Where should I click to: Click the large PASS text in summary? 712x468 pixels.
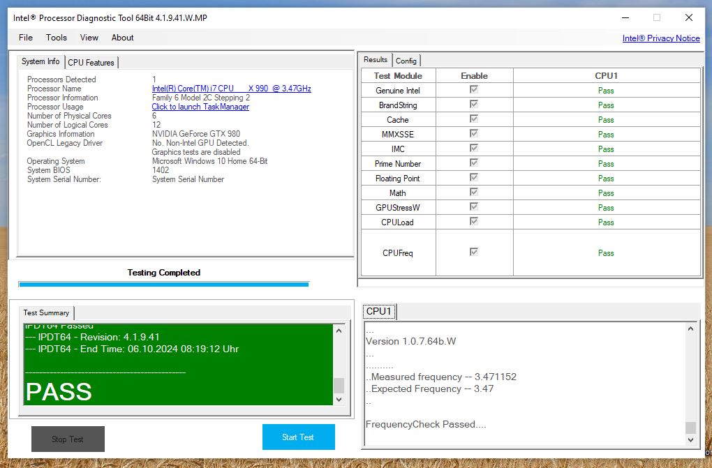pos(59,392)
